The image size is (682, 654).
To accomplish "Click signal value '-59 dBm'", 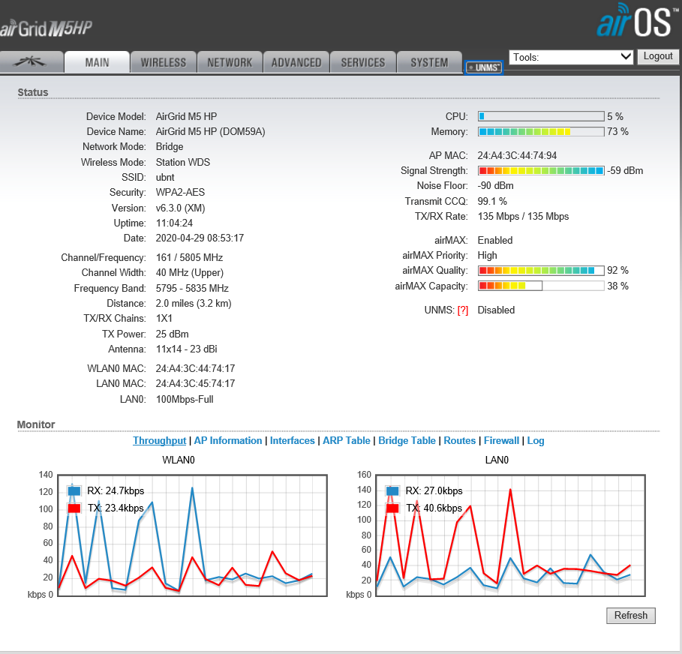I will pos(625,170).
